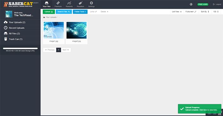Viewport: 223px width, 116px height.
Task: Select the image2.jpg thumbnail
Action: tap(76, 30)
